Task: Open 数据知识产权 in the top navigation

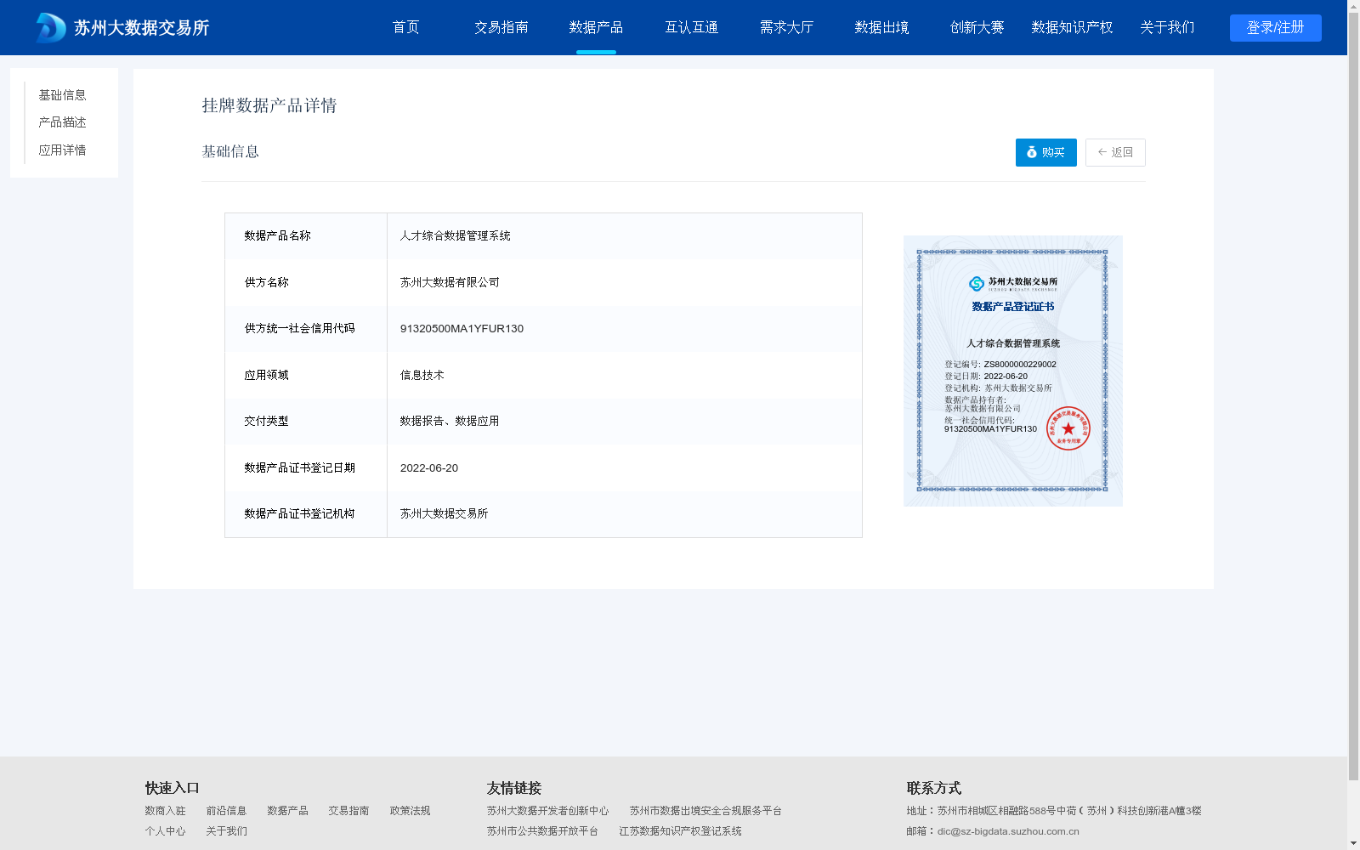Action: point(1072,27)
